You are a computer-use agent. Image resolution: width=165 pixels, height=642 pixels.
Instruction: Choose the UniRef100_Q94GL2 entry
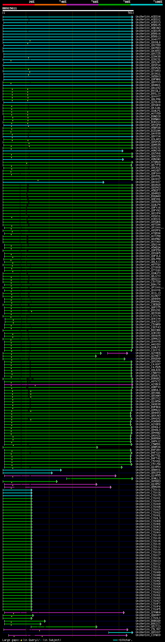pyautogui.click(x=148, y=427)
